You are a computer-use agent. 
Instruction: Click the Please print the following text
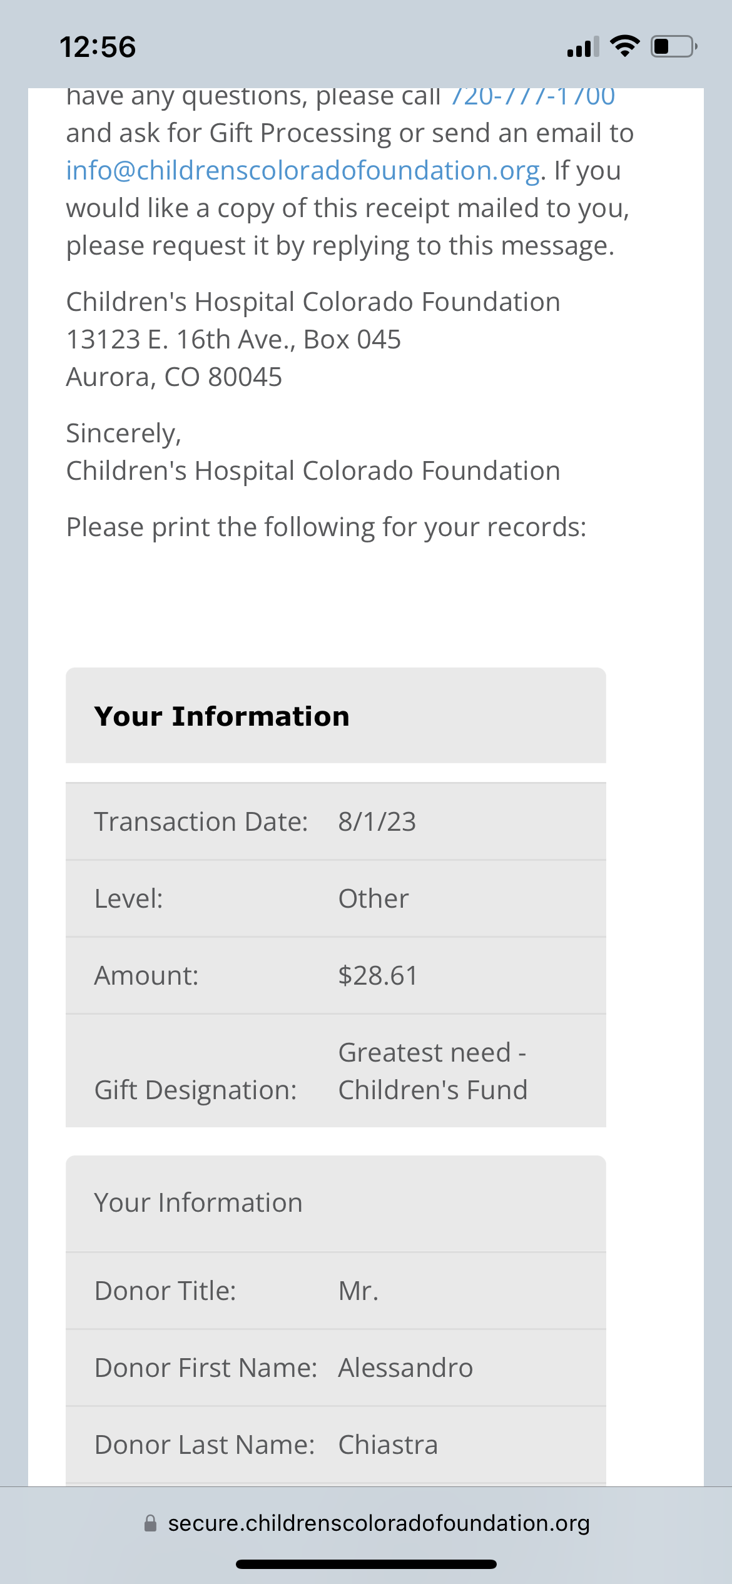[326, 527]
